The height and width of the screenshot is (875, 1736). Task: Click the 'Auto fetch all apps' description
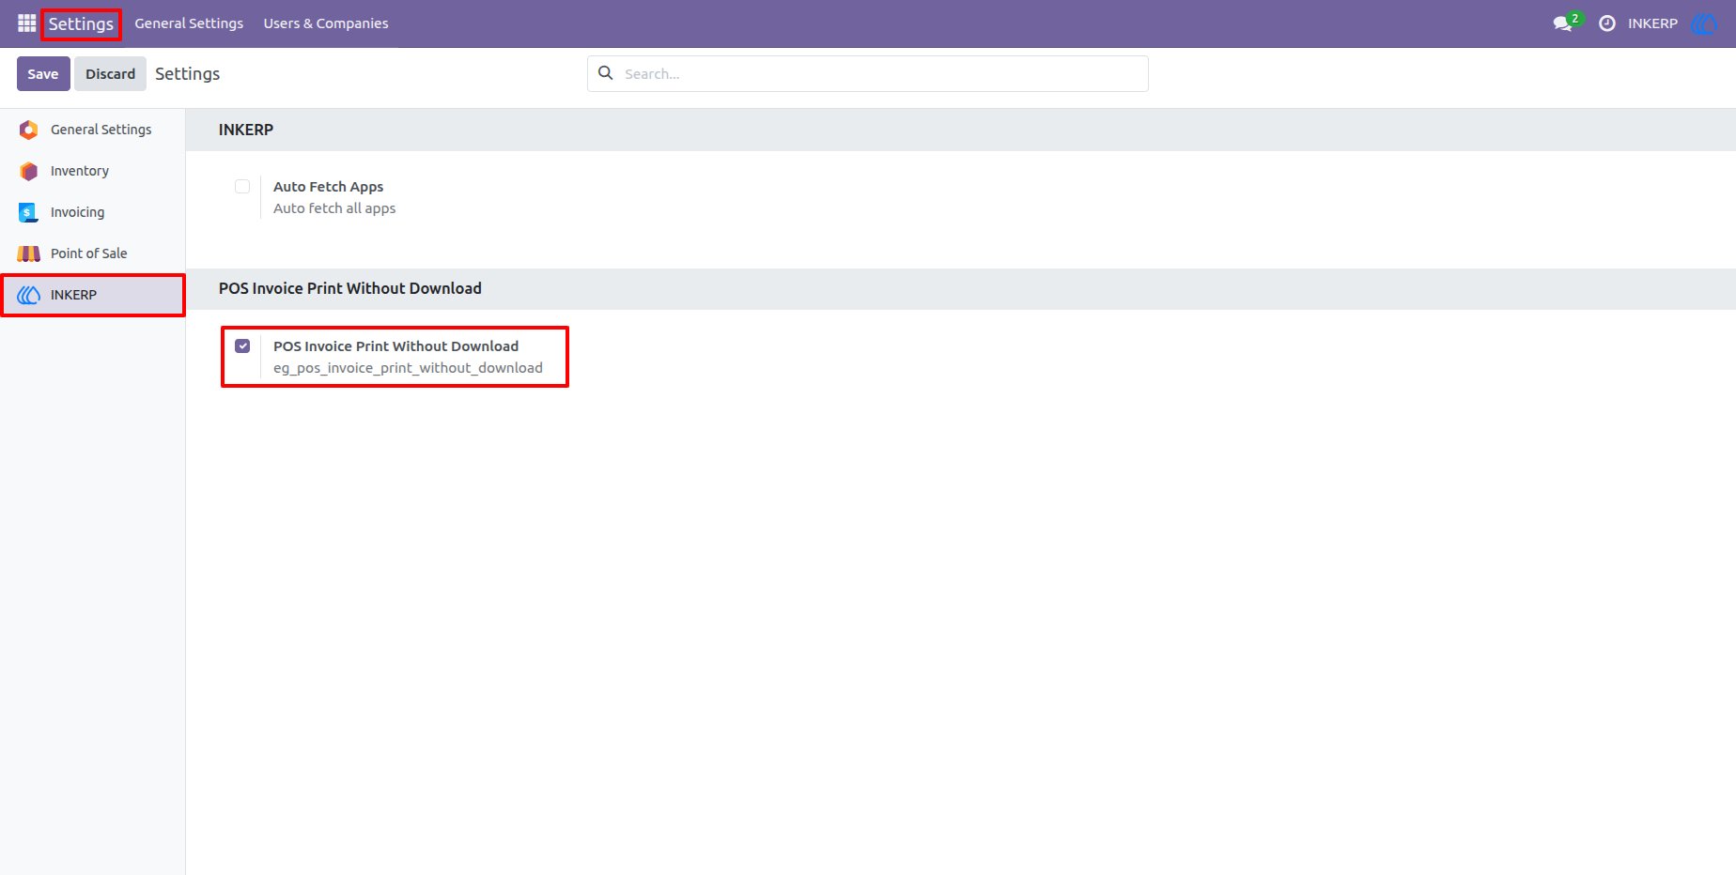[x=334, y=208]
